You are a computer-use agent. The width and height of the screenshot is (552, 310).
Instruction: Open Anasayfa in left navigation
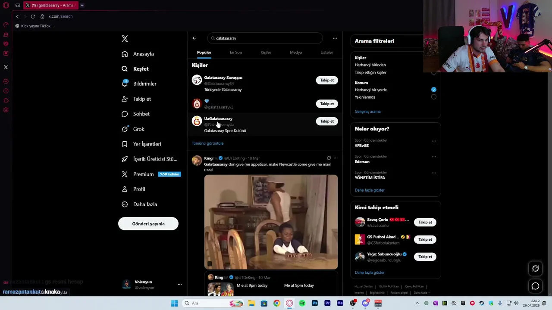[139, 54]
